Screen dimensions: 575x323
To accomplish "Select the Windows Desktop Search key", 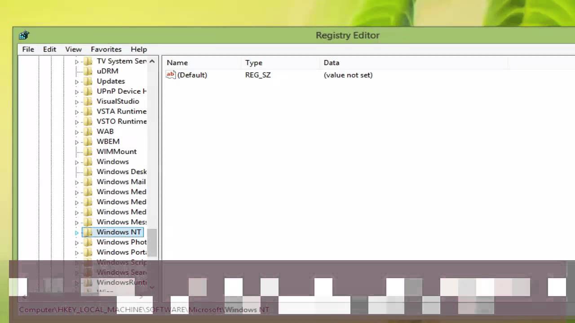I will [x=121, y=171].
